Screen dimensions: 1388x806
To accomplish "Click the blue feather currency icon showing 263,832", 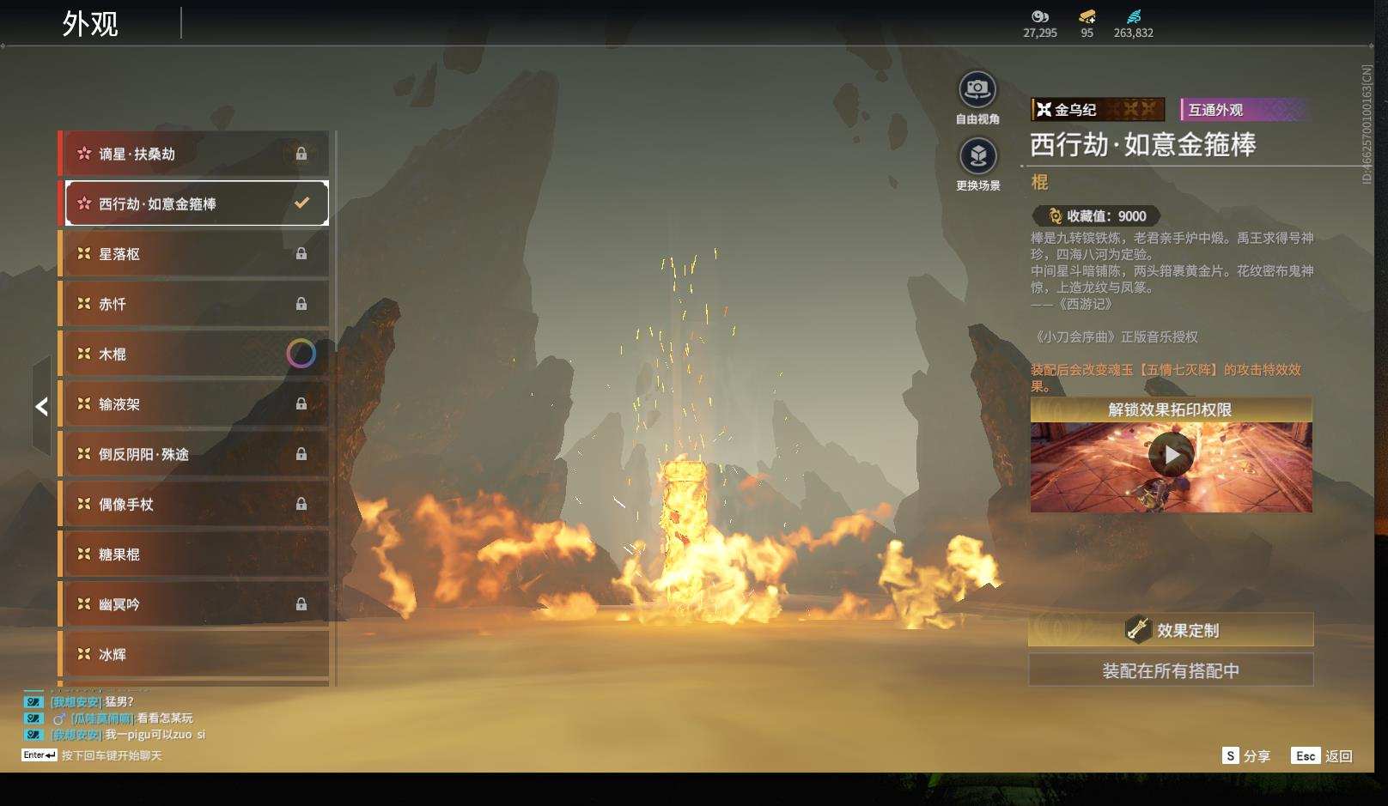I will point(1134,16).
